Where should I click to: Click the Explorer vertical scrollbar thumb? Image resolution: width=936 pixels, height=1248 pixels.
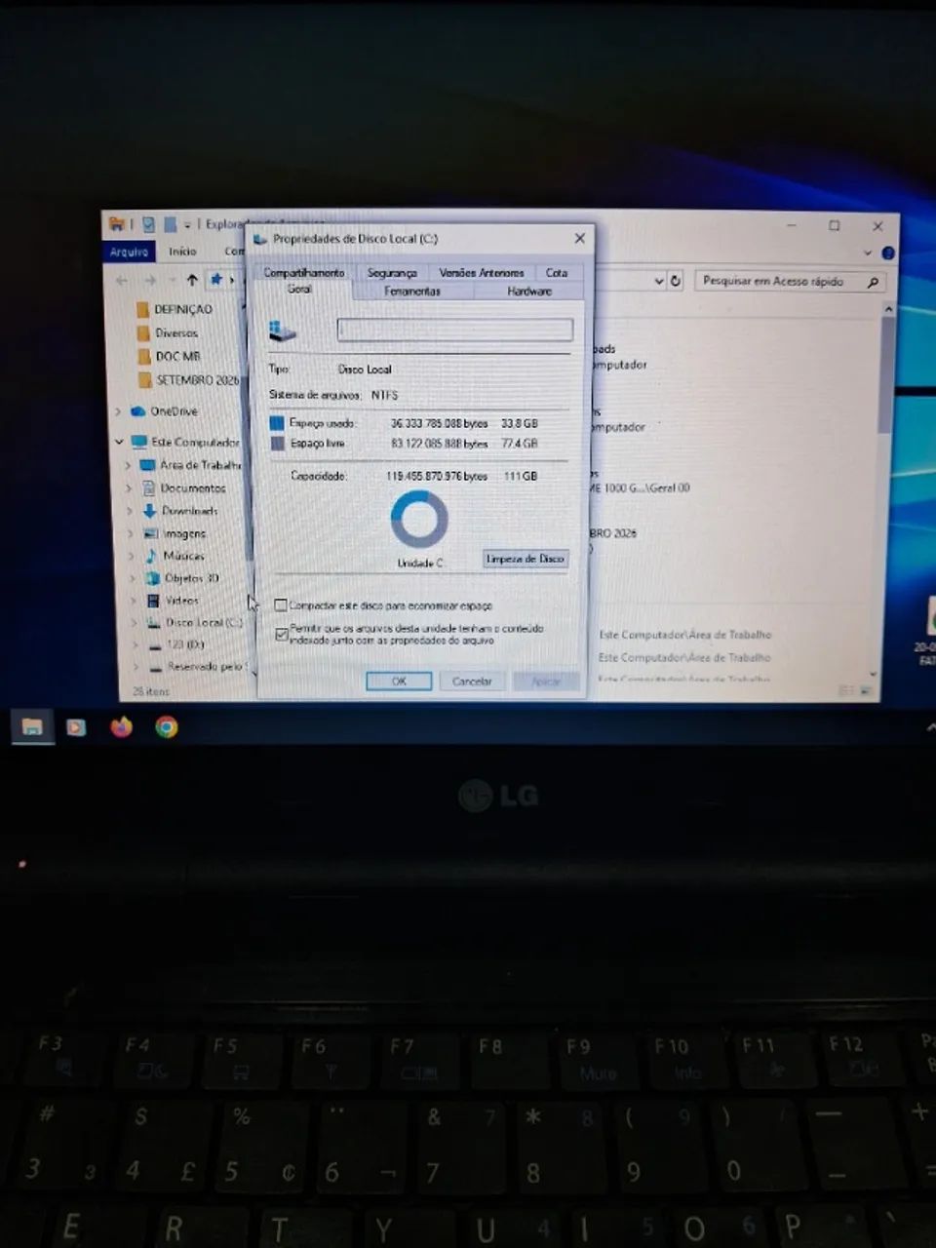[885, 375]
